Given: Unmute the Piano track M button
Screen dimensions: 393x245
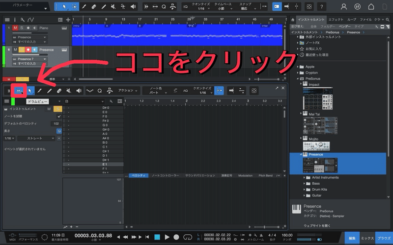Looking at the screenshot, I should [x=15, y=28].
